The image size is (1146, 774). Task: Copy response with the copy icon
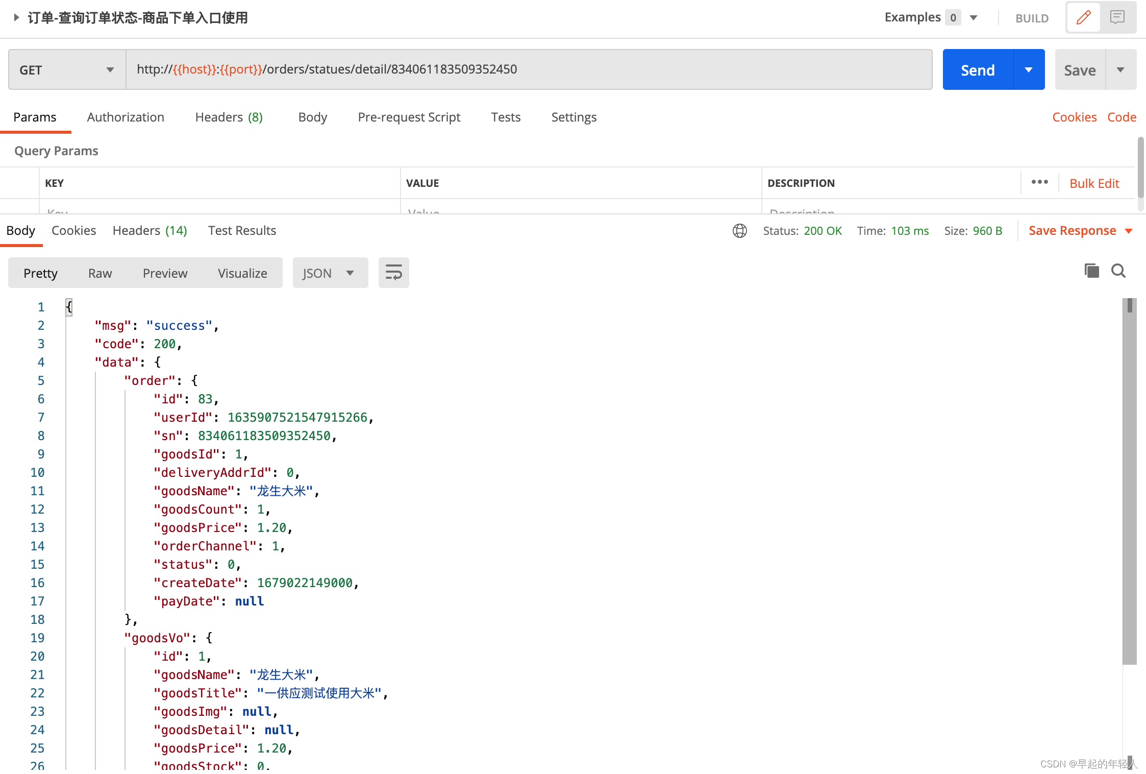coord(1091,271)
